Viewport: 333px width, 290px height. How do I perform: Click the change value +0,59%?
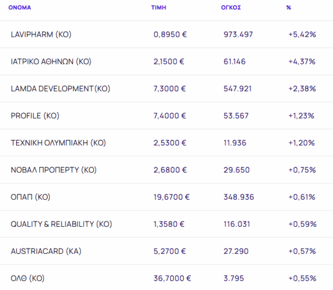[x=302, y=224]
